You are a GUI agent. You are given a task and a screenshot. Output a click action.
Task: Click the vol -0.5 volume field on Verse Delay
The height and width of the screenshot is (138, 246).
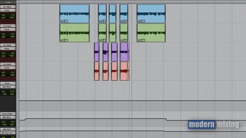[x=8, y=122]
